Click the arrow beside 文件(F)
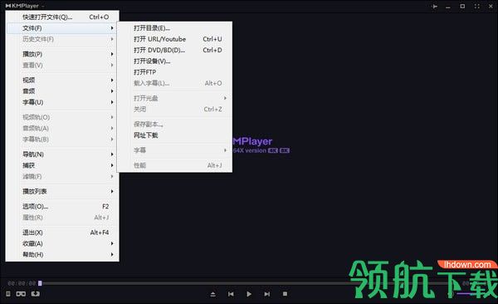 [x=112, y=28]
